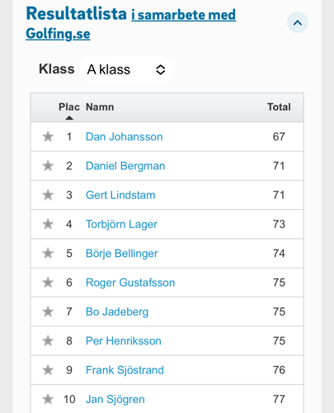Select the star icon for Per Henriksson
The image size is (334, 413).
click(x=48, y=341)
